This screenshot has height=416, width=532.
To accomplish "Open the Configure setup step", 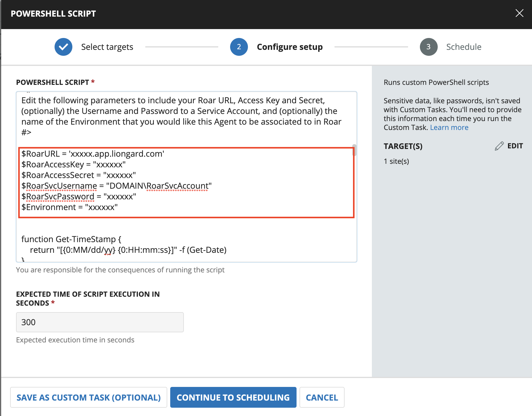I will point(290,47).
